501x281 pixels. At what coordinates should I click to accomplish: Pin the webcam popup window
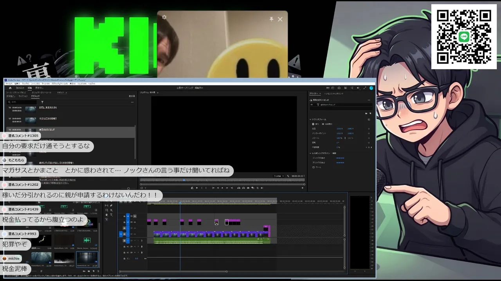pyautogui.click(x=272, y=19)
